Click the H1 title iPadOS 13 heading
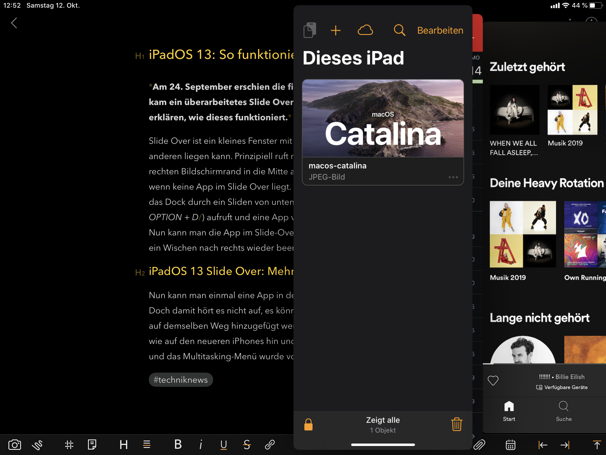Viewport: 606px width, 455px height. click(221, 55)
